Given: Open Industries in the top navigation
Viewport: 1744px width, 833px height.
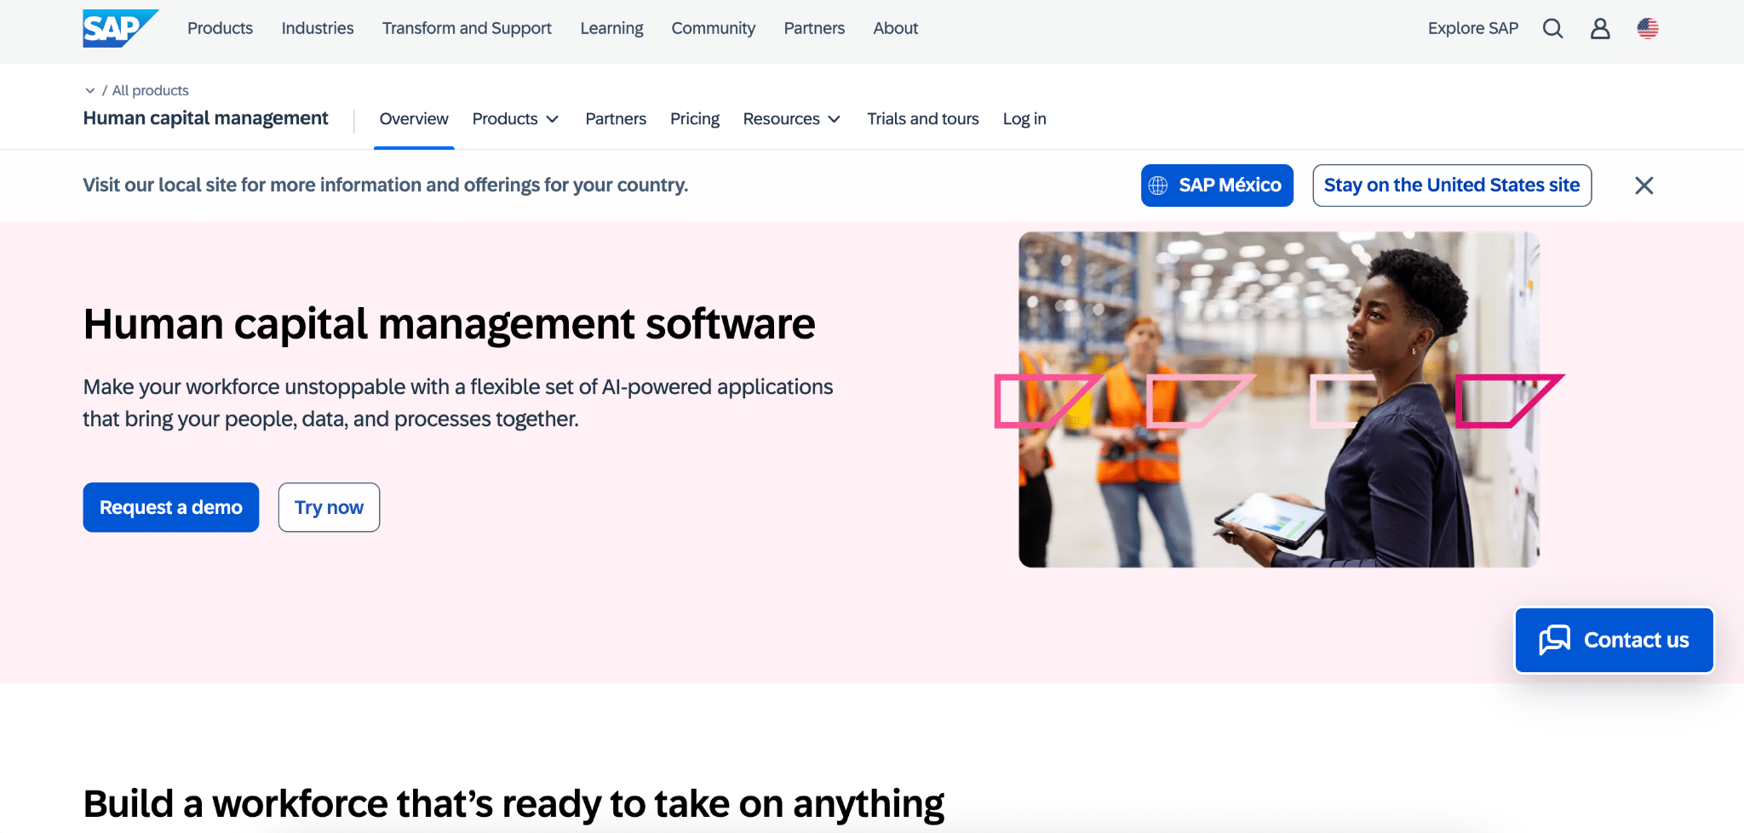Looking at the screenshot, I should [x=318, y=28].
